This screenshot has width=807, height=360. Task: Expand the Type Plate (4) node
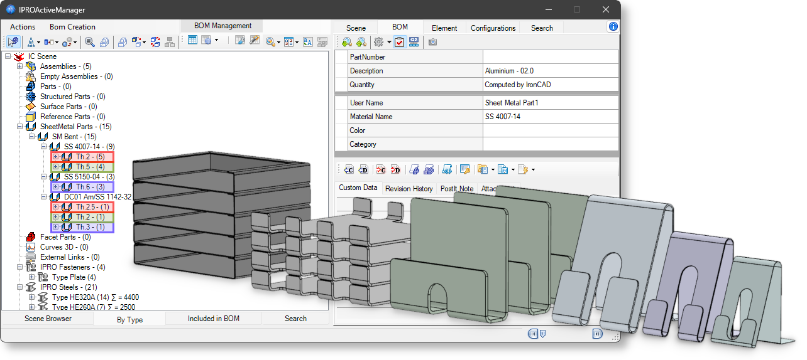point(31,277)
